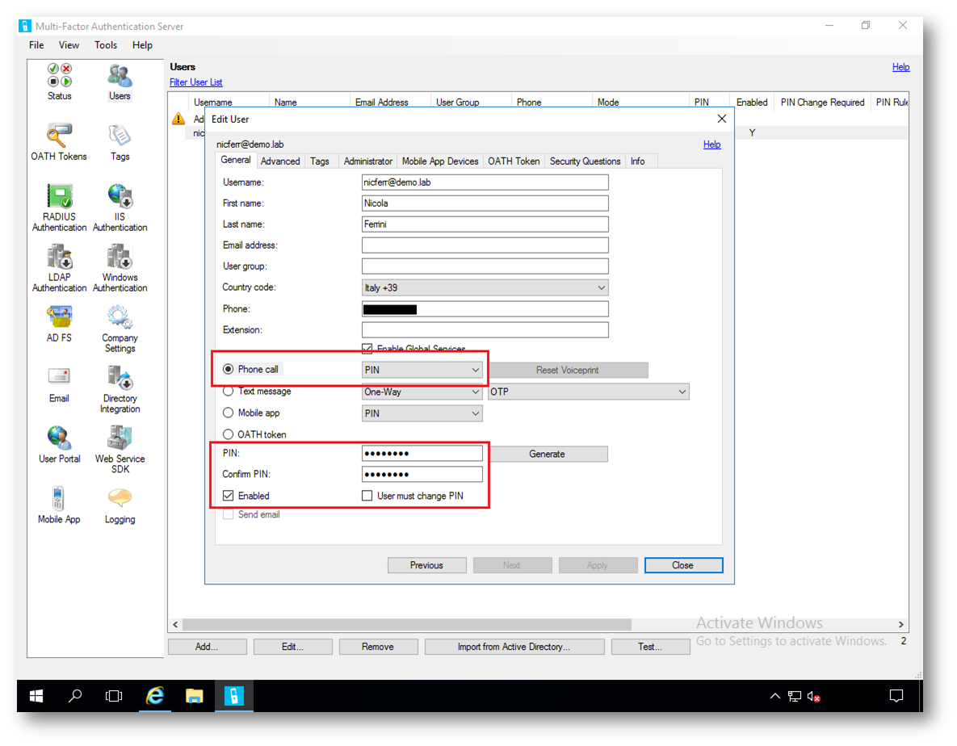Open the Windows Start menu

pos(36,696)
